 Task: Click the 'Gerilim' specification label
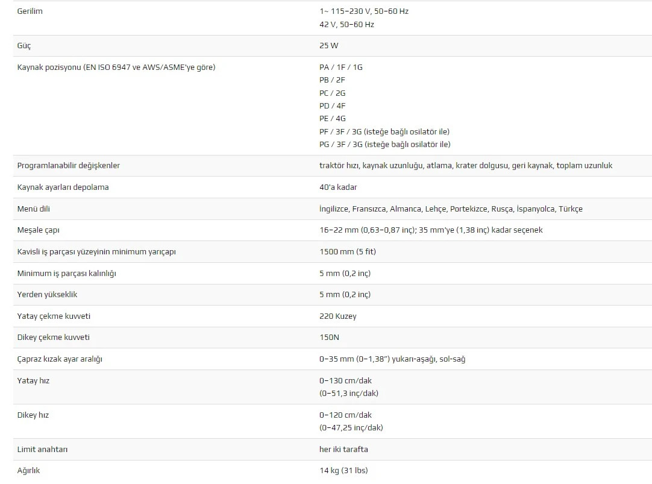pos(30,11)
